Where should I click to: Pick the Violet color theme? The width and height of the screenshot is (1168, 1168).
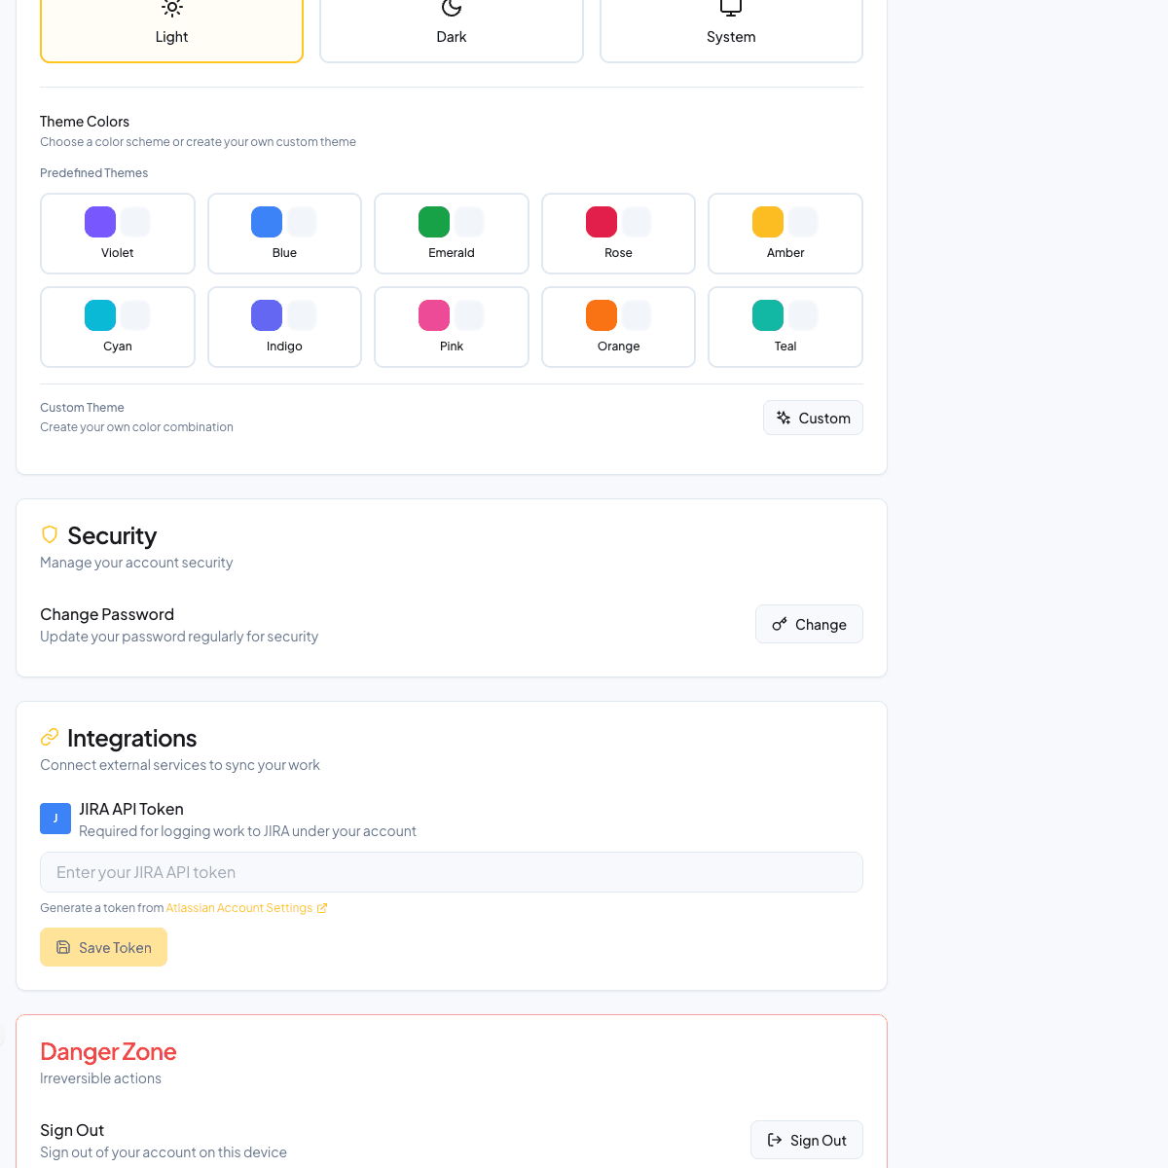pyautogui.click(x=118, y=234)
